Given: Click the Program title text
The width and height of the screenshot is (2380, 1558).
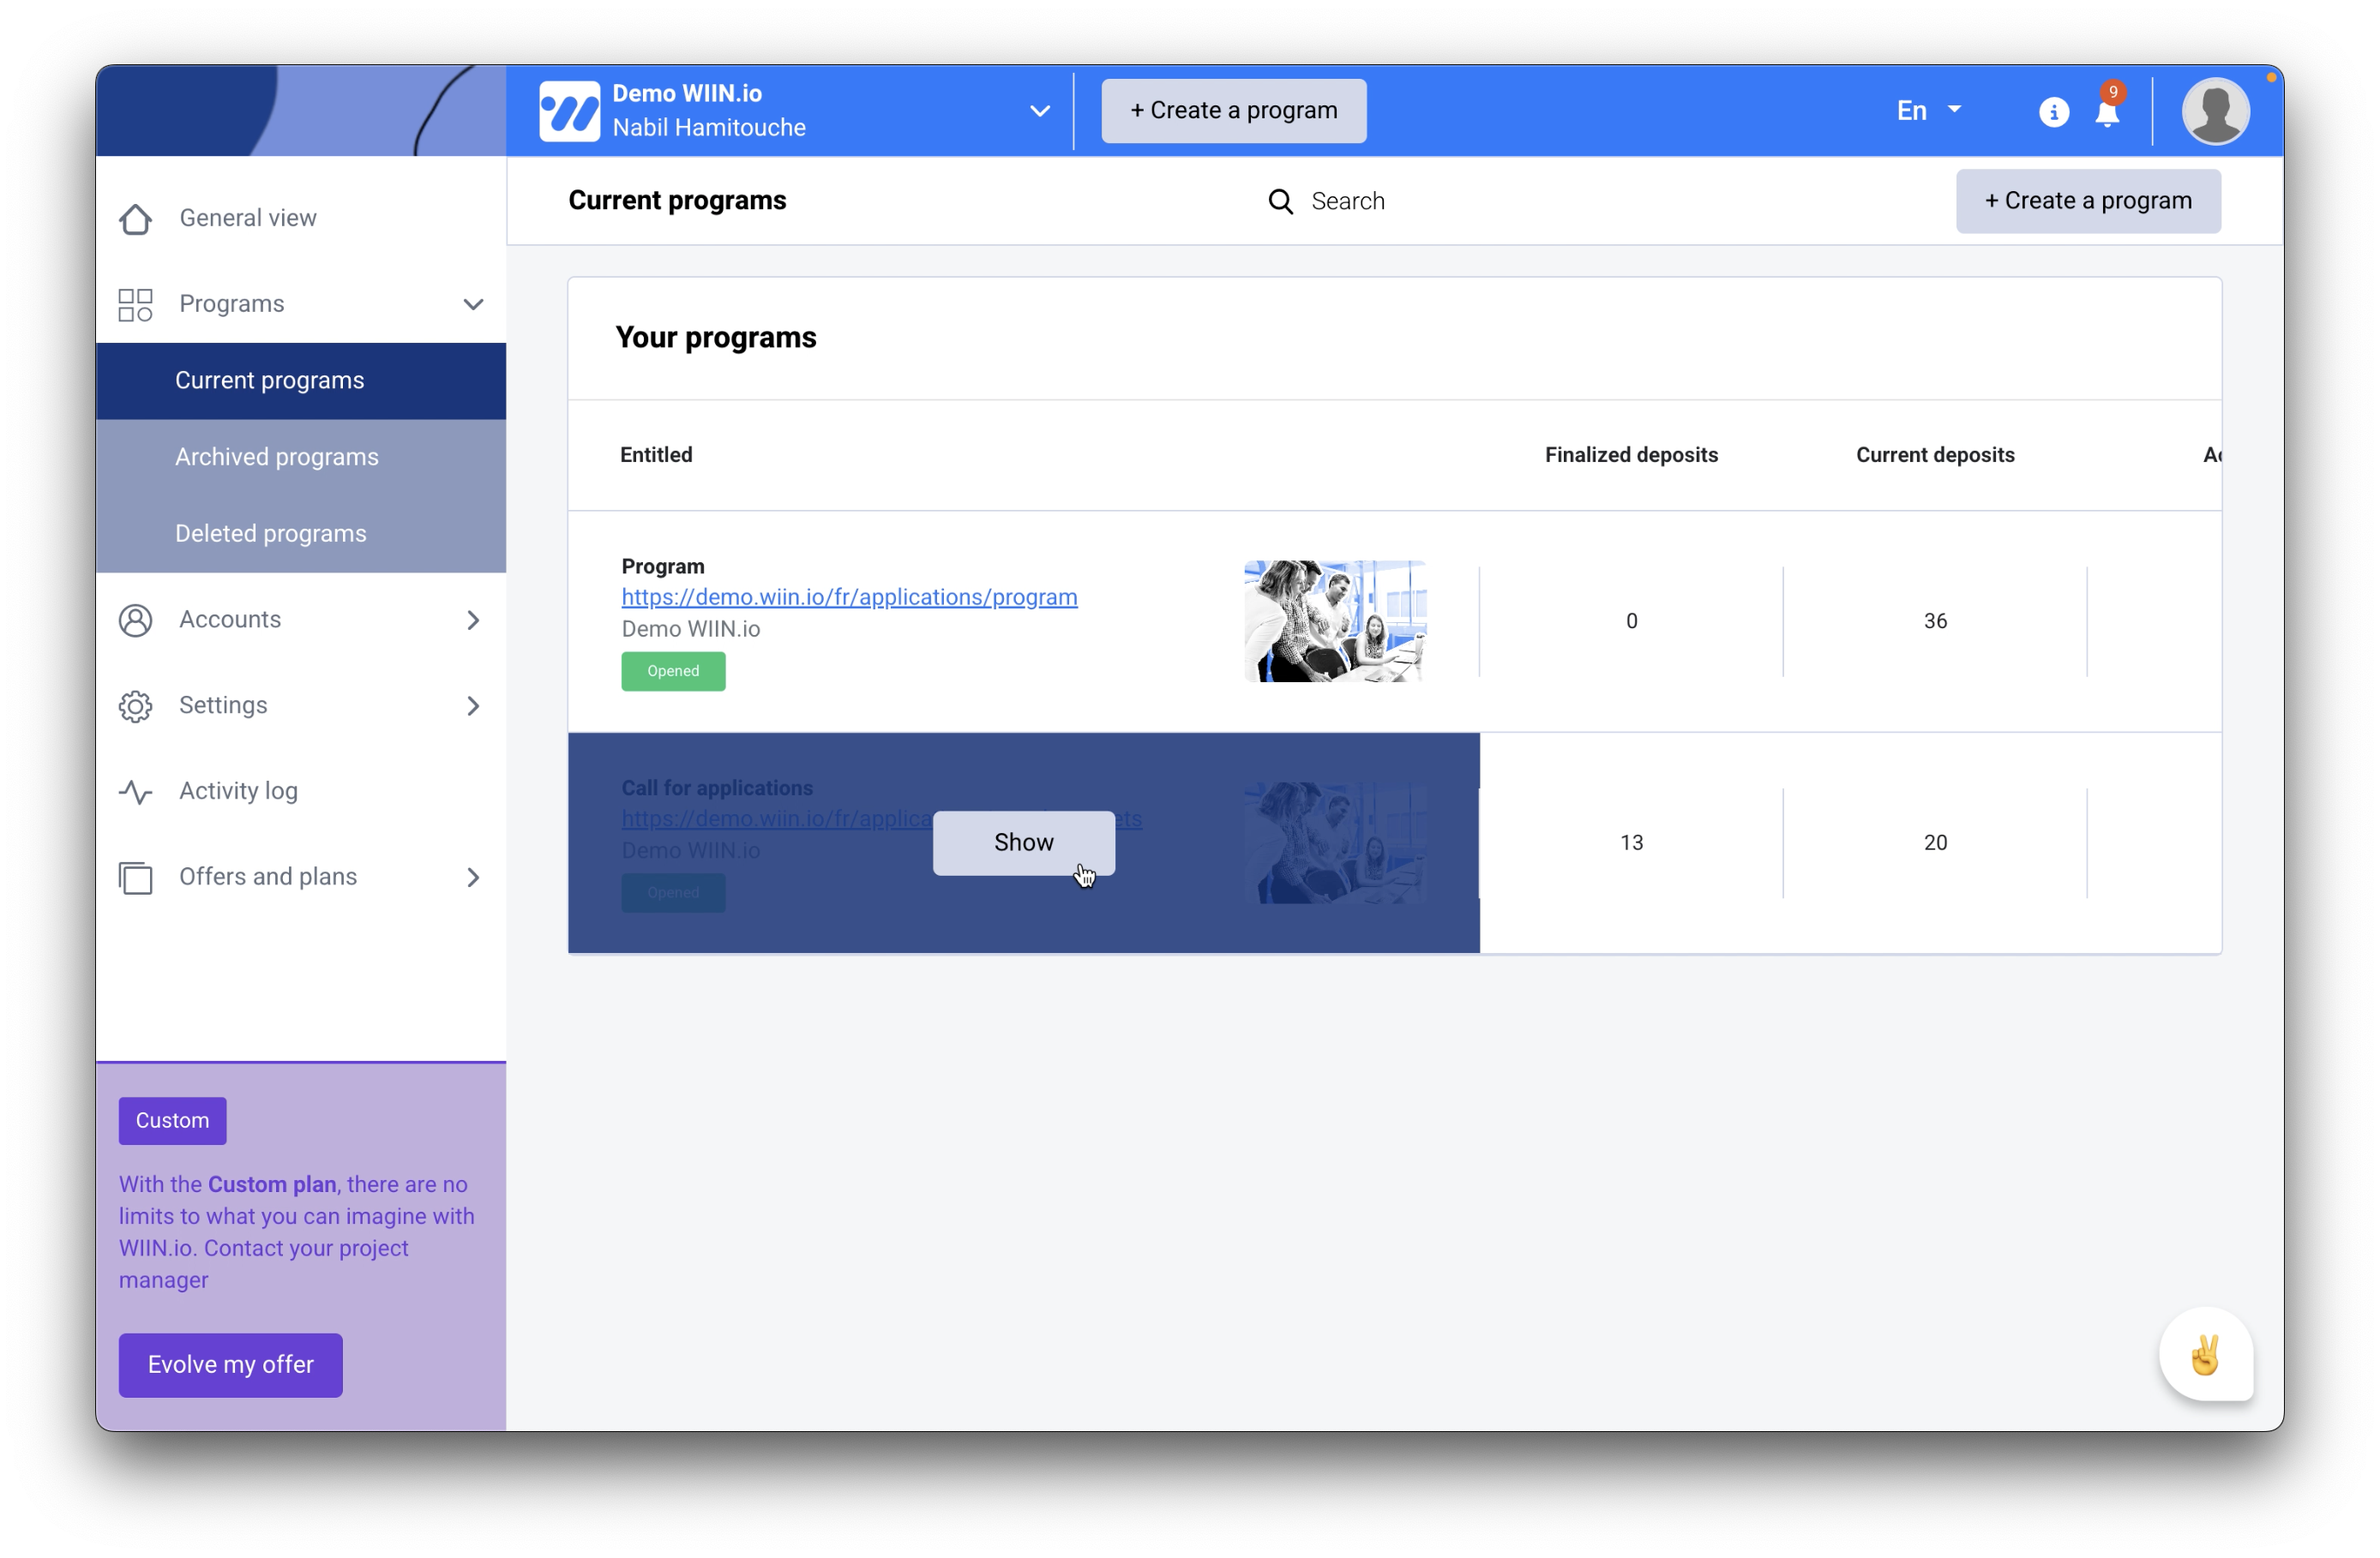Looking at the screenshot, I should (662, 566).
